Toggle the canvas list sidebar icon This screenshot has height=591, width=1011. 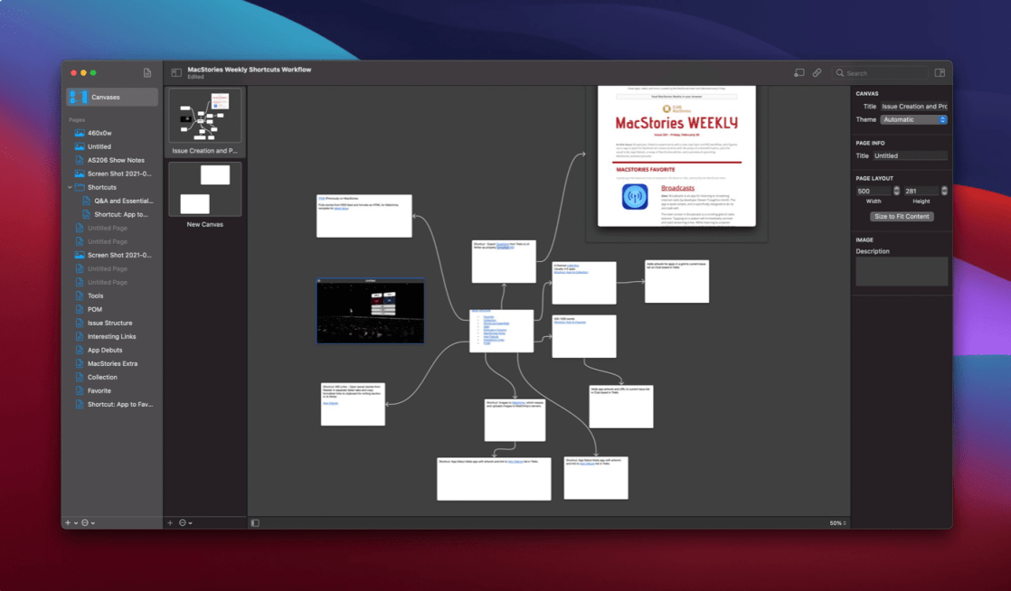click(x=176, y=73)
